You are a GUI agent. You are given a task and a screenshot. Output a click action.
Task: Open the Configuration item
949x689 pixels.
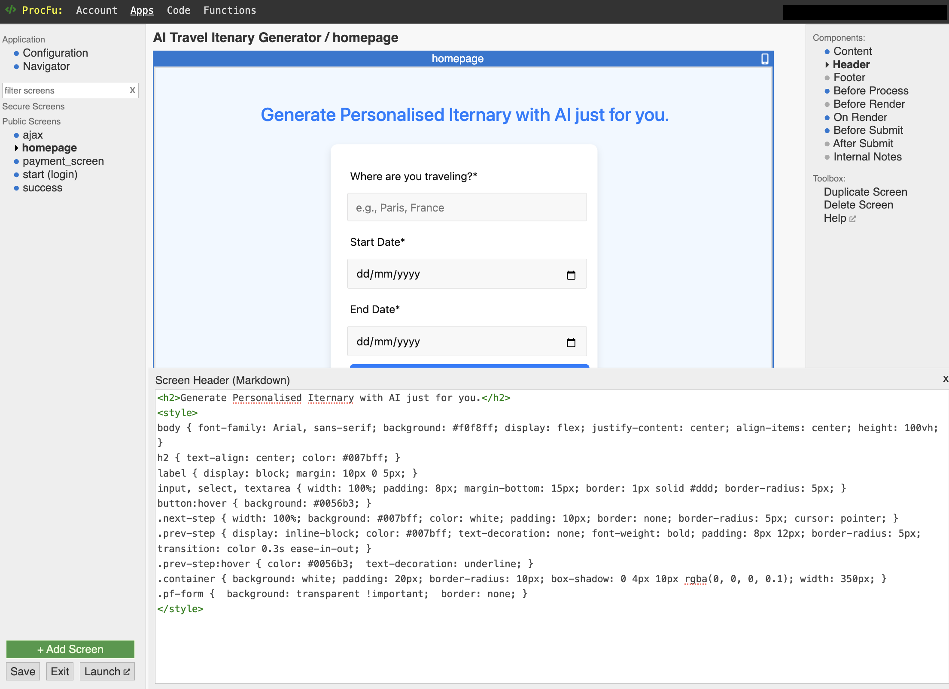[55, 53]
